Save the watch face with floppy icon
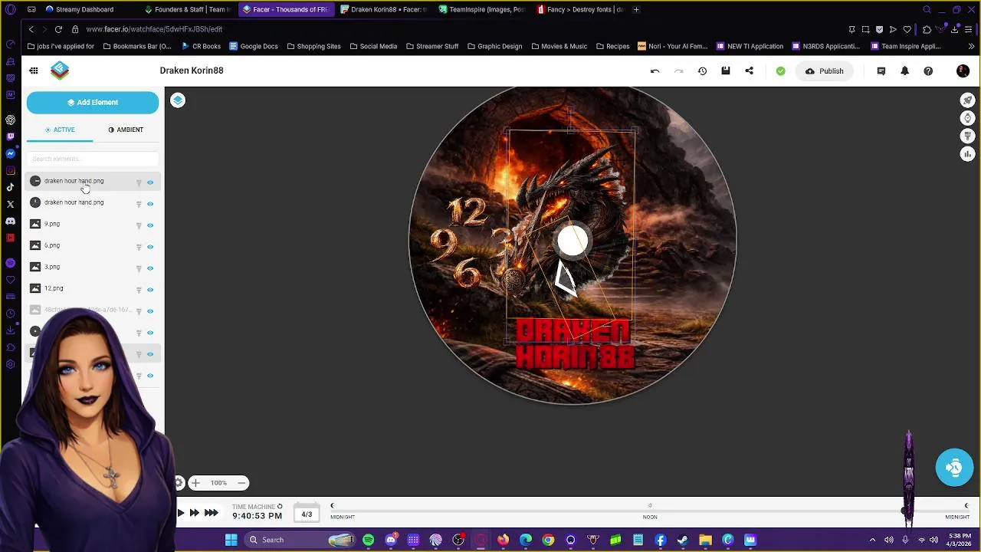This screenshot has width=981, height=552. click(x=726, y=71)
